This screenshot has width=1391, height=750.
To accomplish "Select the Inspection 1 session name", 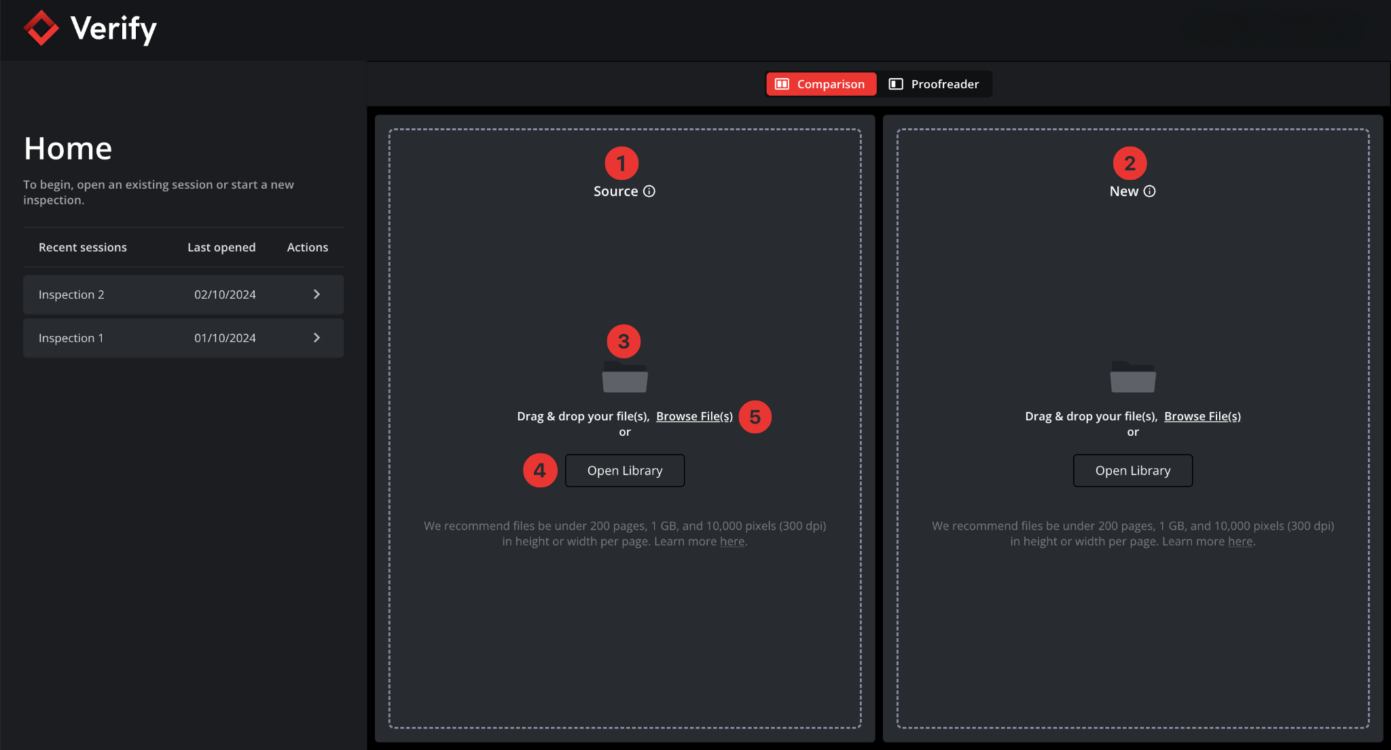I will click(x=71, y=338).
